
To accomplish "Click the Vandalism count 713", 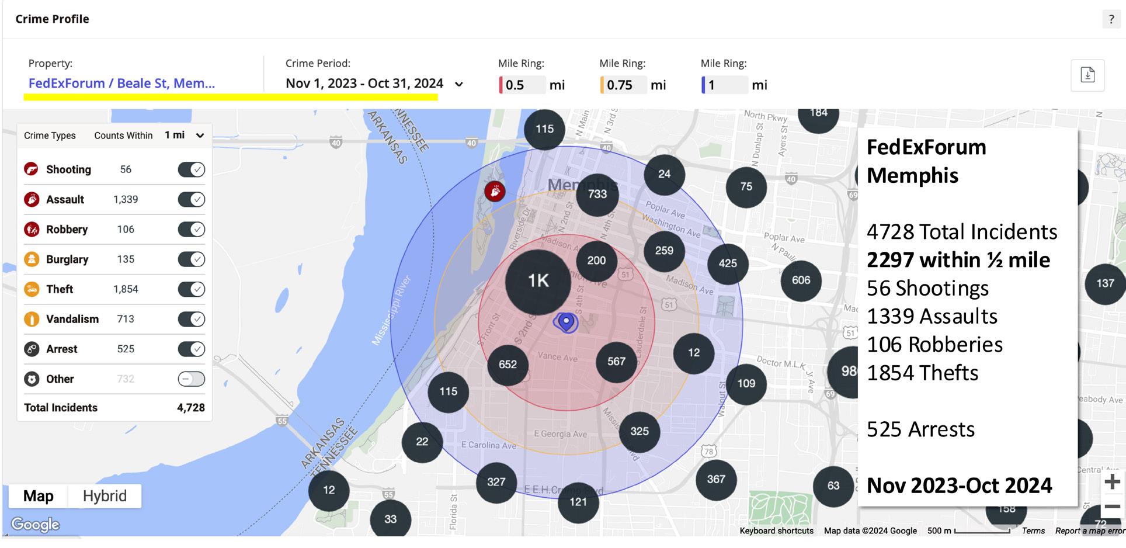I will (126, 319).
